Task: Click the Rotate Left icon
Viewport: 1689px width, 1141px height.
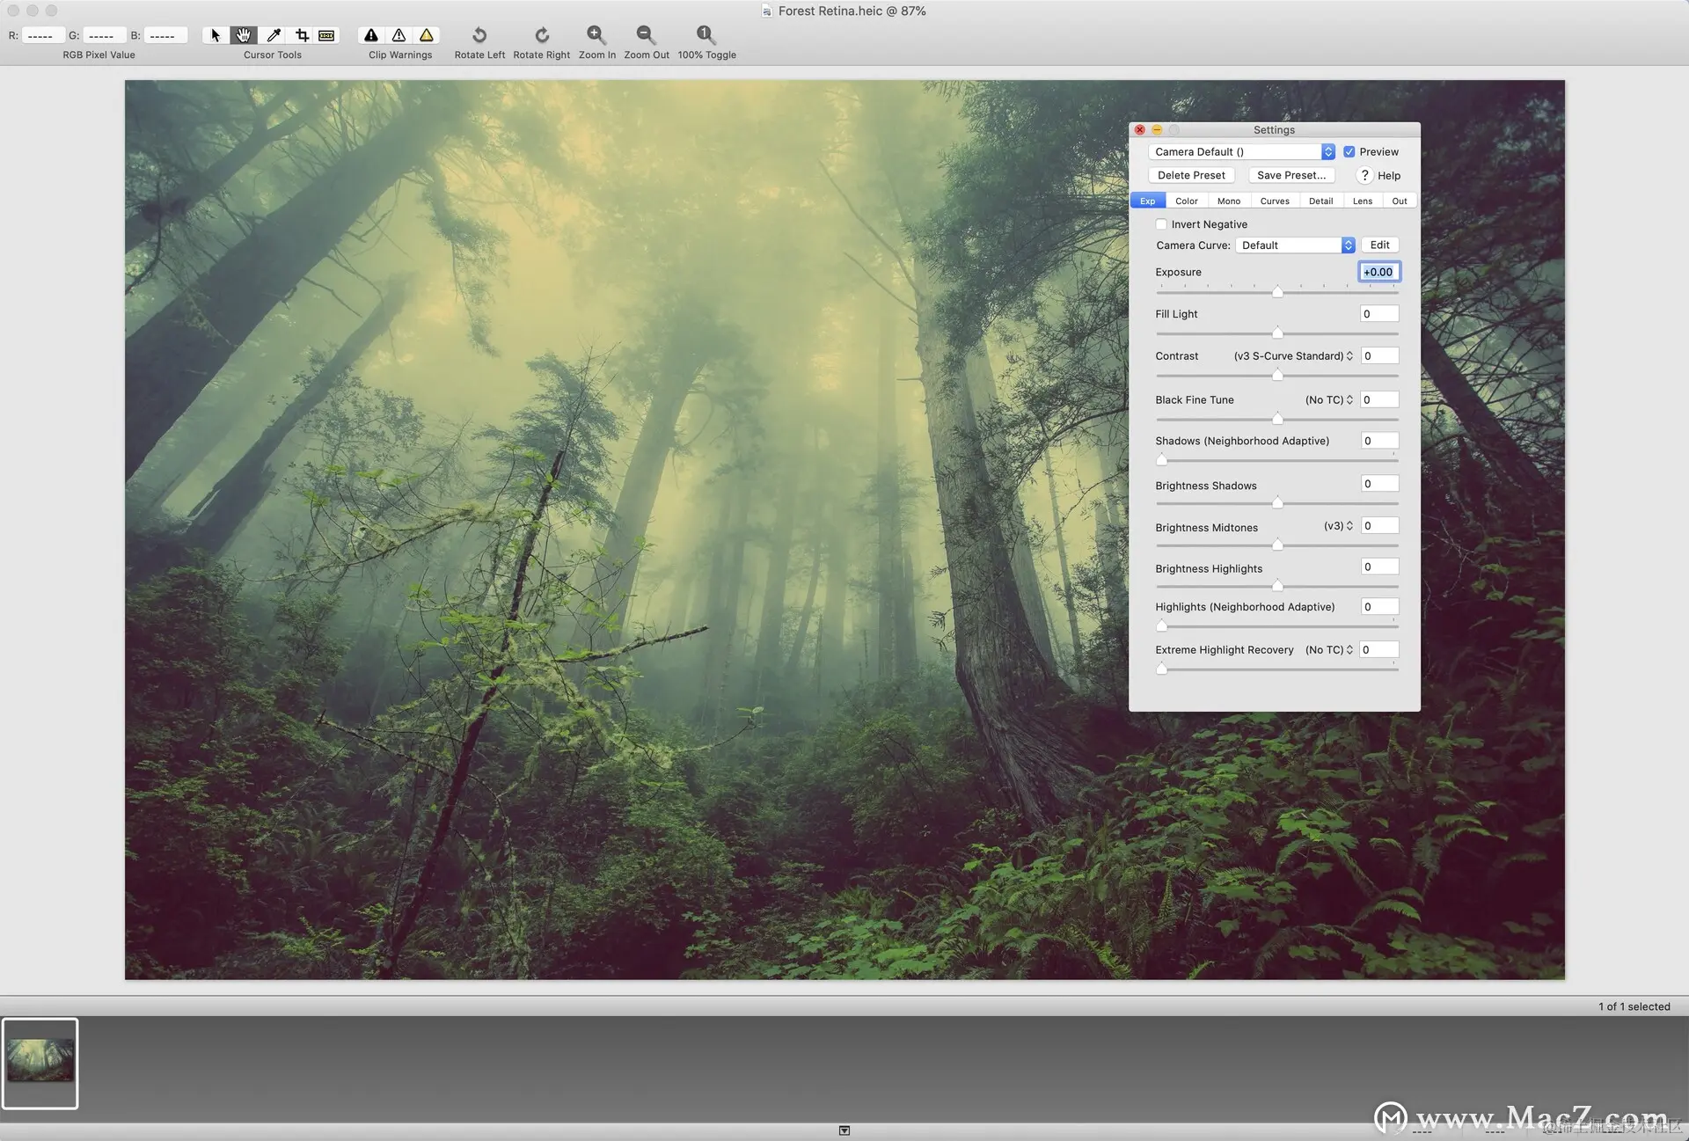Action: coord(479,35)
